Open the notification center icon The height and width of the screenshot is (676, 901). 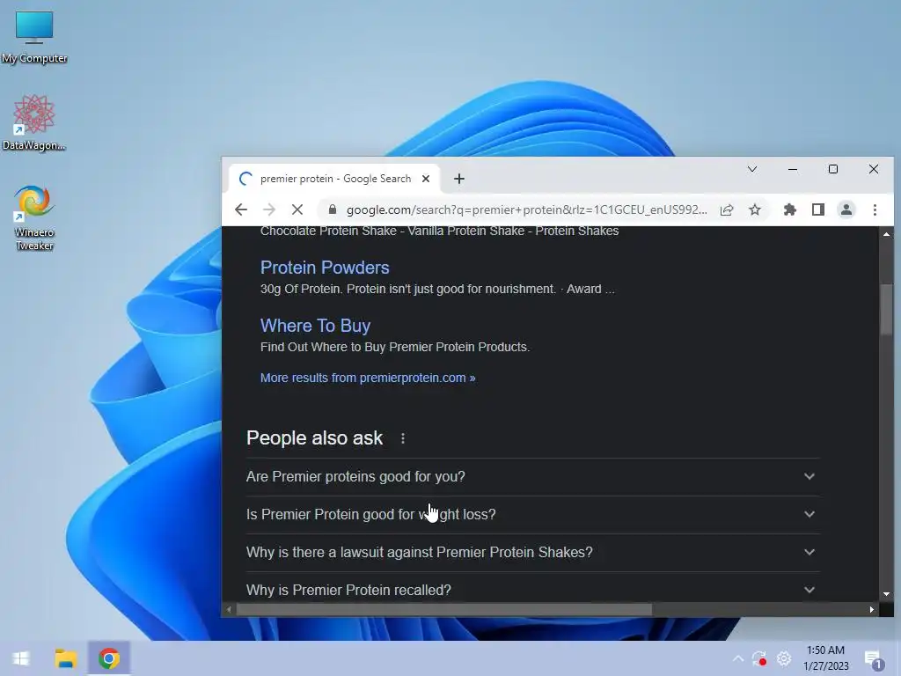(874, 659)
